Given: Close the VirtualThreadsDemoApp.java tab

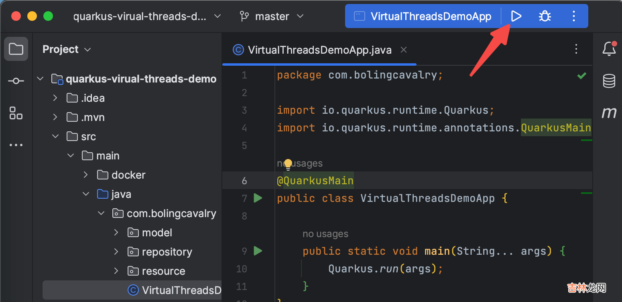Looking at the screenshot, I should tap(404, 50).
